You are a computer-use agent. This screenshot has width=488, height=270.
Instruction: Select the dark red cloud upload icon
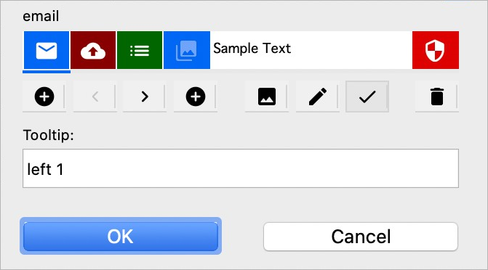pos(93,50)
